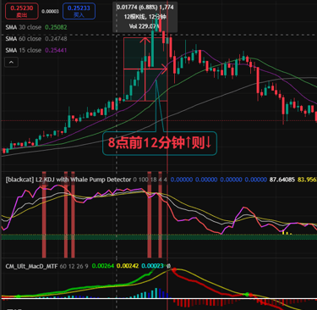The width and height of the screenshot is (317, 310).
Task: Select the blackcat L2 KDJ Whale Pump Detector legend
Action: click(68, 180)
